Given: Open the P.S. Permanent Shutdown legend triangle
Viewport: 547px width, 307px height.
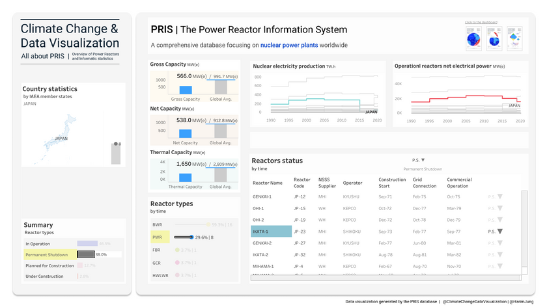Looking at the screenshot, I should [423, 160].
